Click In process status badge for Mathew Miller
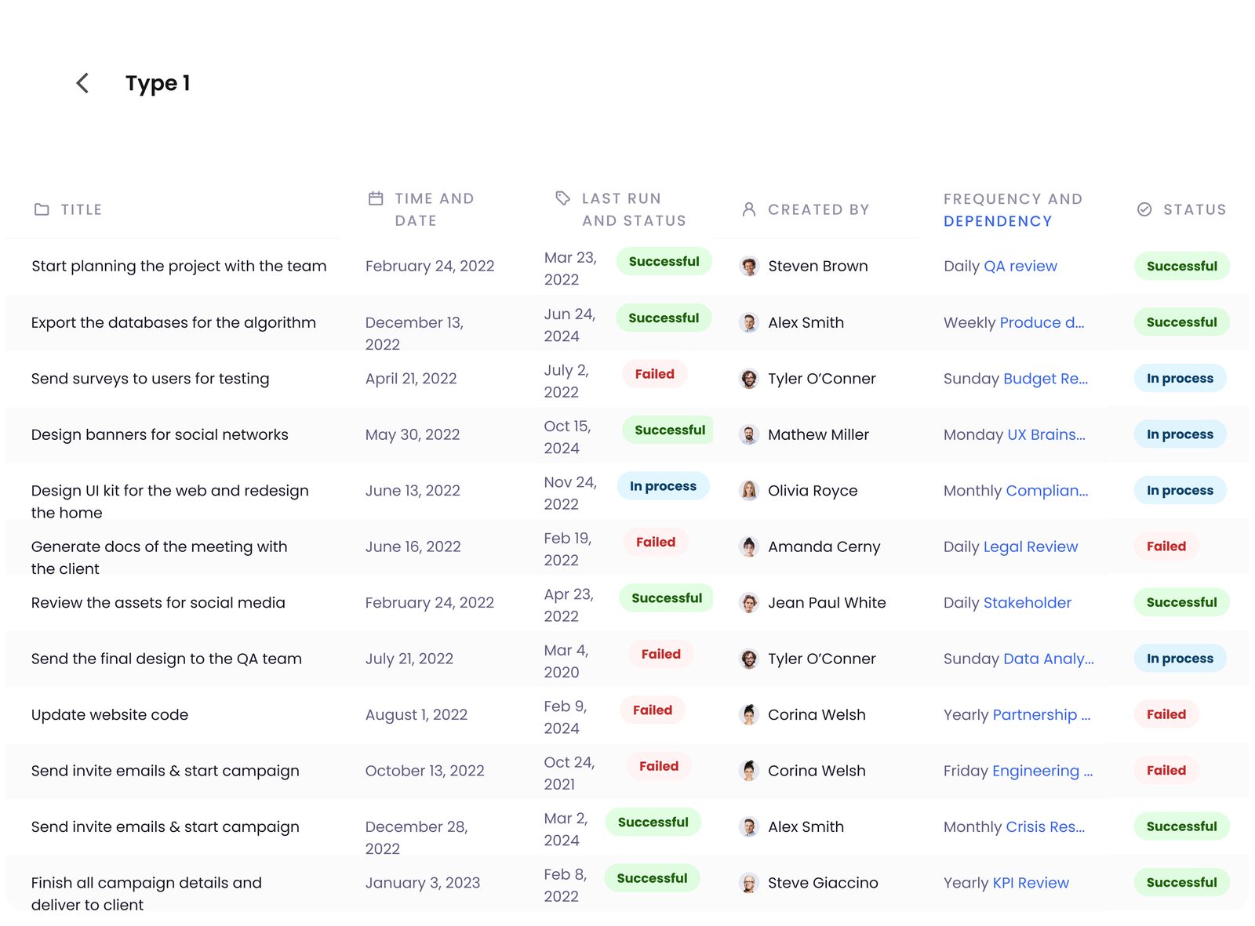 [x=1180, y=434]
